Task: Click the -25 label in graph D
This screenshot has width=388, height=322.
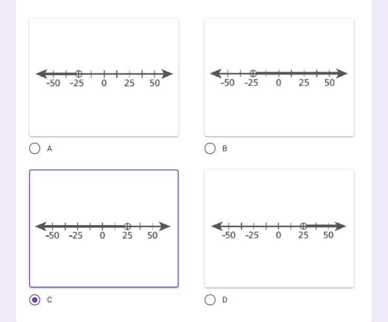Action: [252, 235]
